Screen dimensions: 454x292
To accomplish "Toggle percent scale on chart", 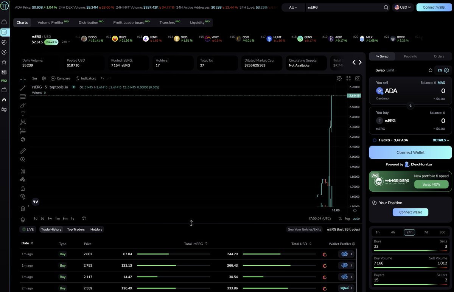I will point(340,219).
